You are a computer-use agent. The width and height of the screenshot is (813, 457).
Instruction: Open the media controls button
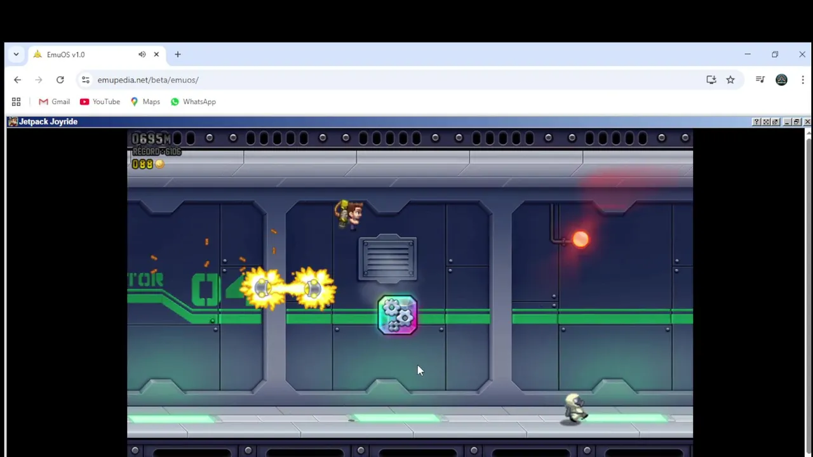760,80
